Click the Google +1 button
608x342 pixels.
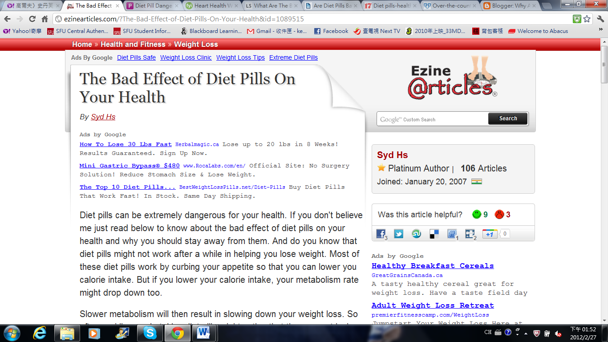pos(490,233)
